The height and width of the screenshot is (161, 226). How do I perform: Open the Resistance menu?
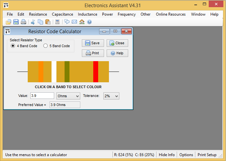(x=38, y=14)
